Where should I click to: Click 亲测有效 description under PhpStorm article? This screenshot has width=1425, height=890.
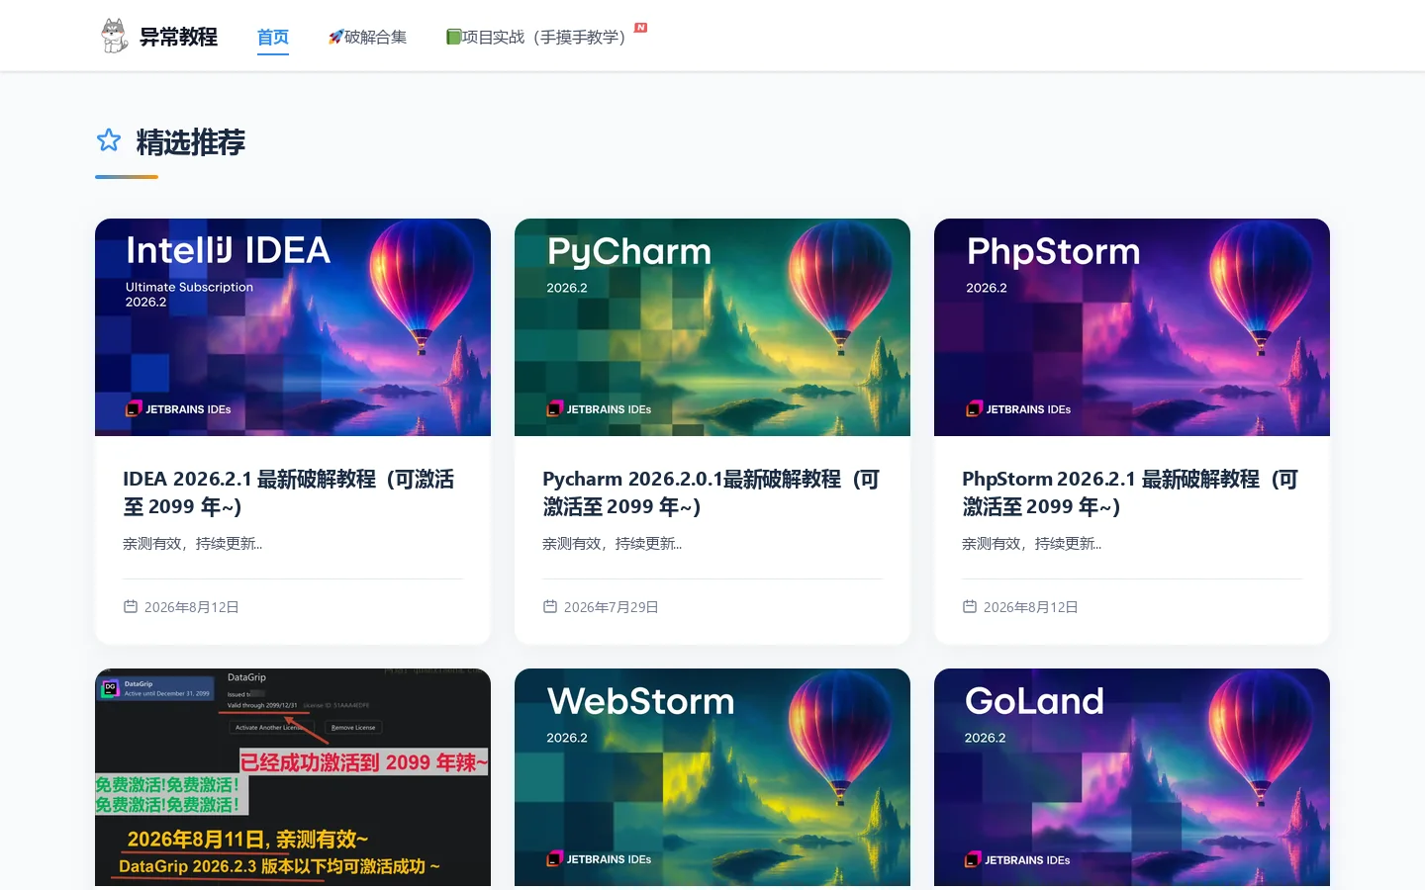1031,544
